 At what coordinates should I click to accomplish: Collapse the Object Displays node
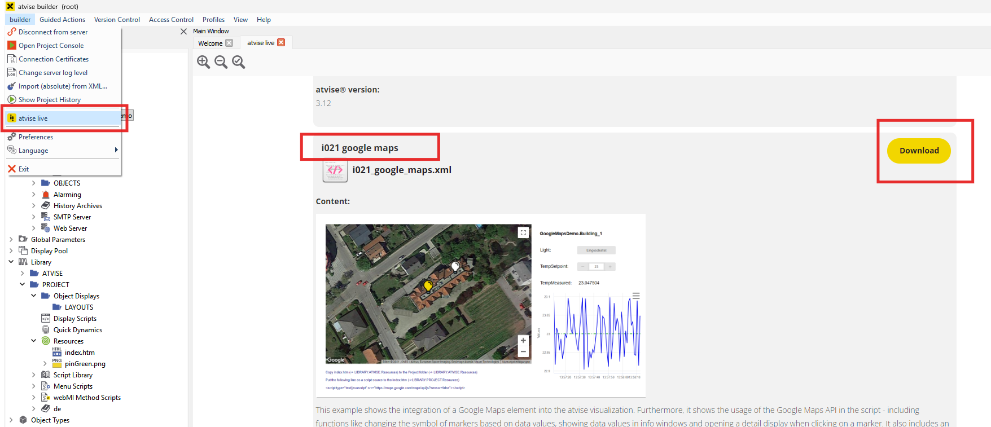(33, 296)
